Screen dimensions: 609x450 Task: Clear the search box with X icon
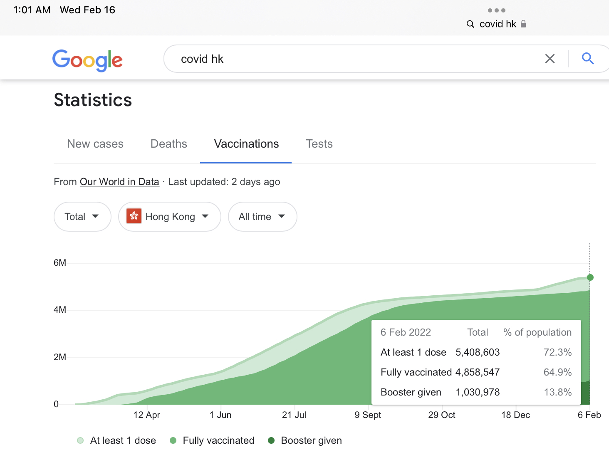click(550, 59)
